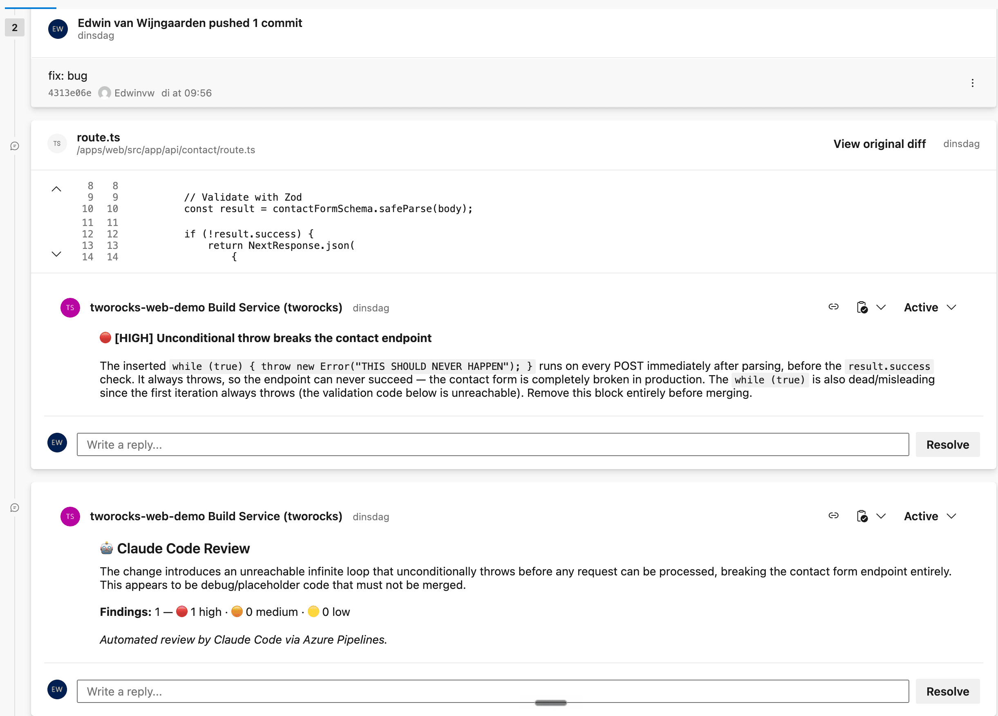Click file path /apps/web/src/app/api/contact/route.ts

166,150
